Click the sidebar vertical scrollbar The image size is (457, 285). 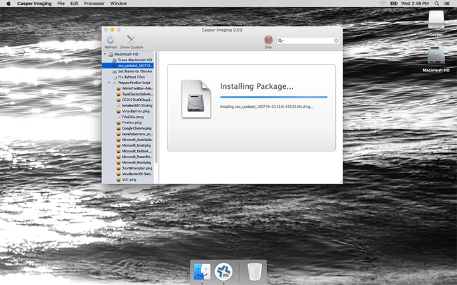pos(156,108)
